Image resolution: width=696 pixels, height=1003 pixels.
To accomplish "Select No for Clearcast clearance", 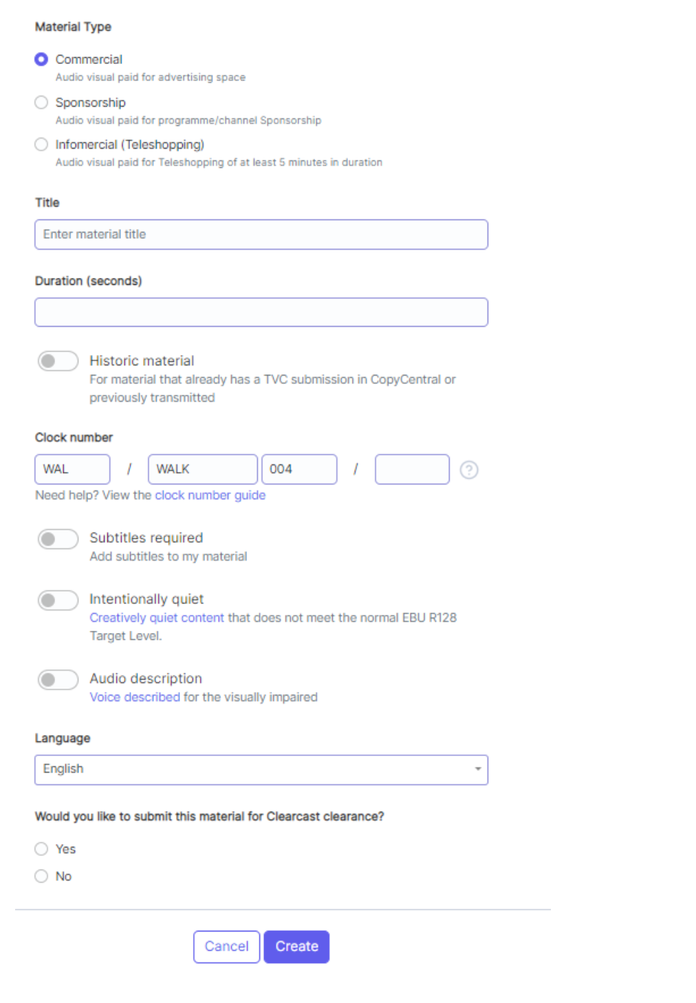I will click(x=41, y=876).
